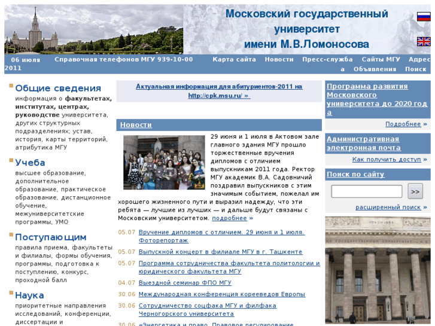Open Новости in top navigation bar
Viewport: 435px width, 326px height.
click(x=279, y=59)
